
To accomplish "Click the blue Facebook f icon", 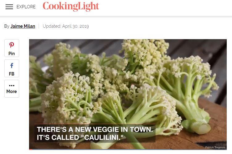I will [12, 65].
